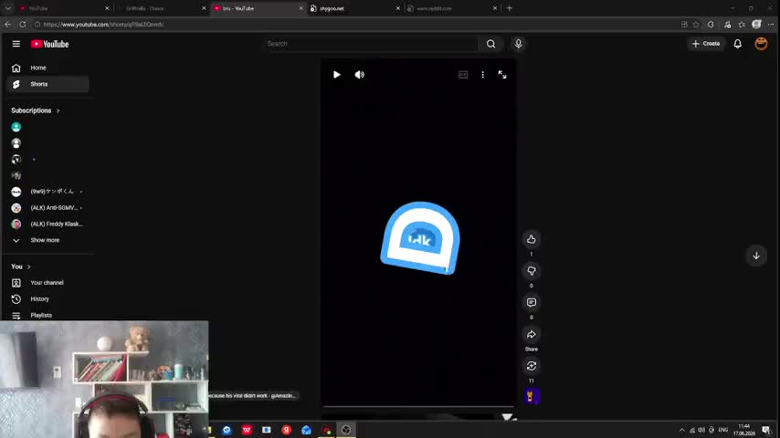Open Your channel

47,282
